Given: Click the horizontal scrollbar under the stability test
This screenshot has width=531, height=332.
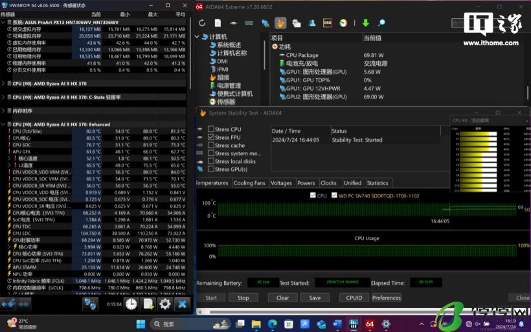Looking at the screenshot, I should [x=322, y=312].
